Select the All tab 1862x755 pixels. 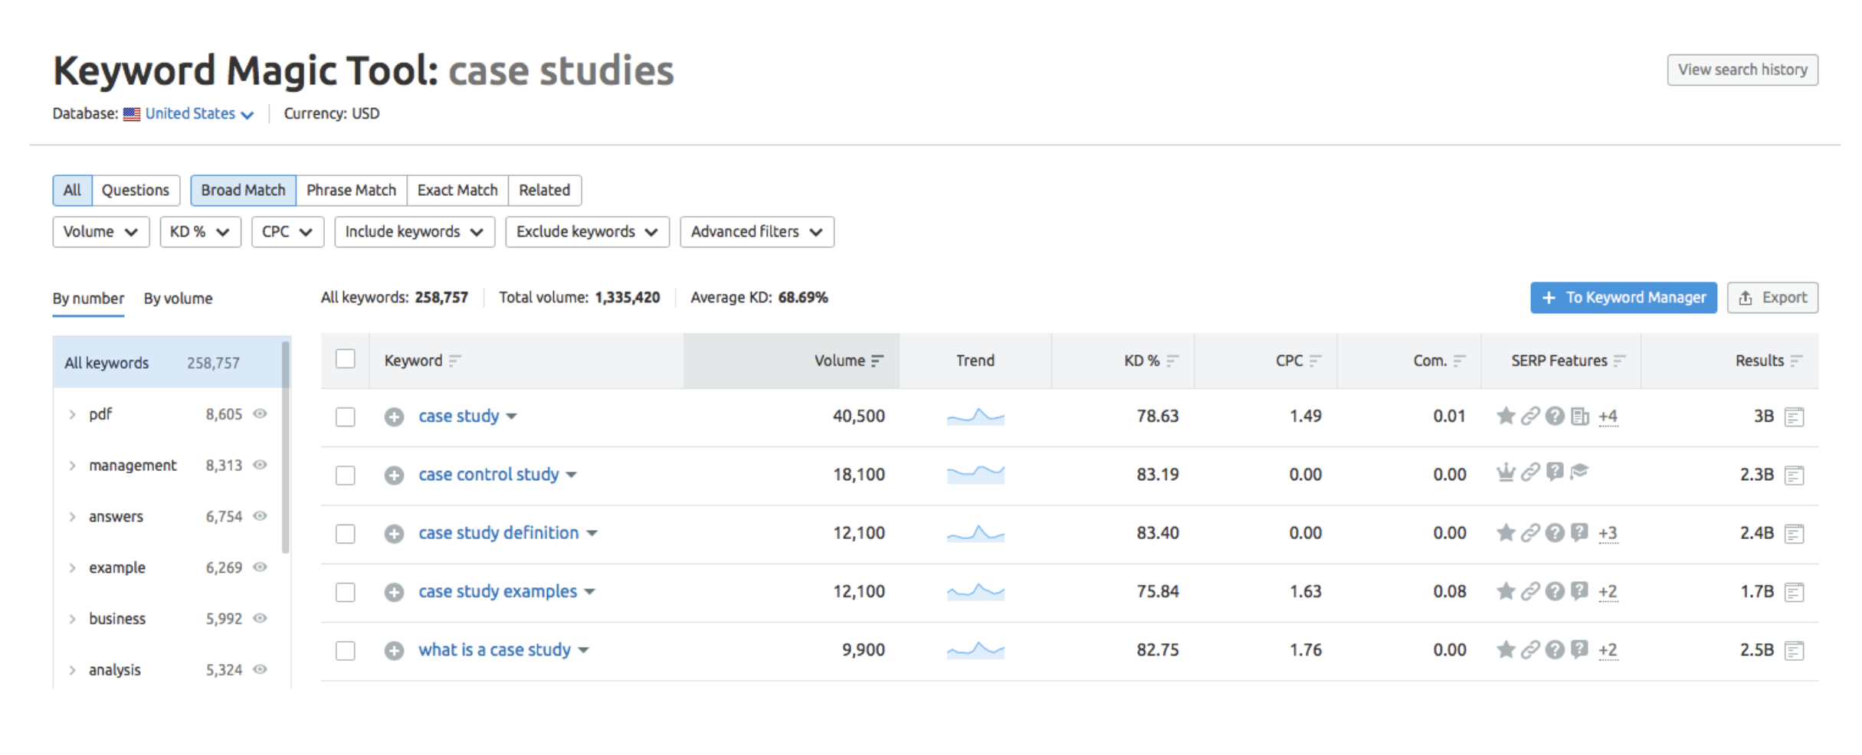(x=72, y=191)
